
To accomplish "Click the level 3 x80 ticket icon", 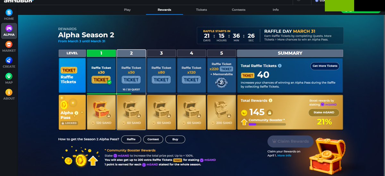I will 161,80.
